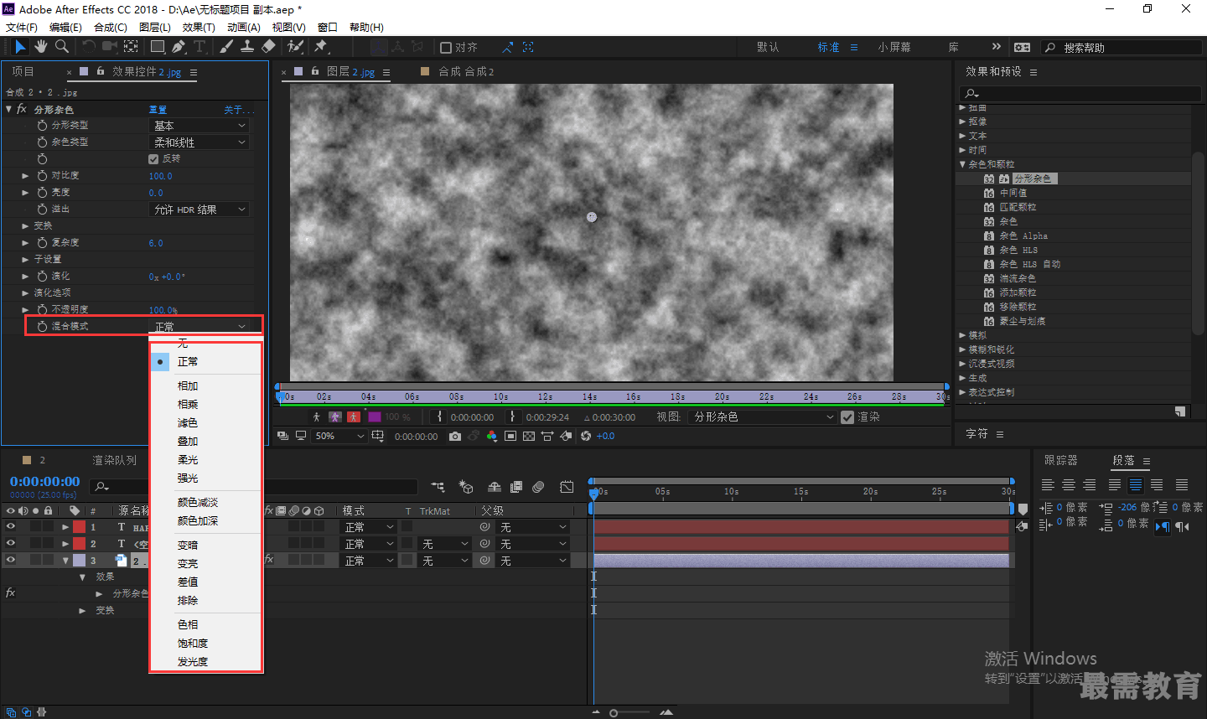Viewport: 1207px width, 719px height.
Task: Click the composition mini-flowchart icon
Action: tap(438, 487)
